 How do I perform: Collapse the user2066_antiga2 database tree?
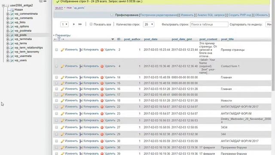3,6
